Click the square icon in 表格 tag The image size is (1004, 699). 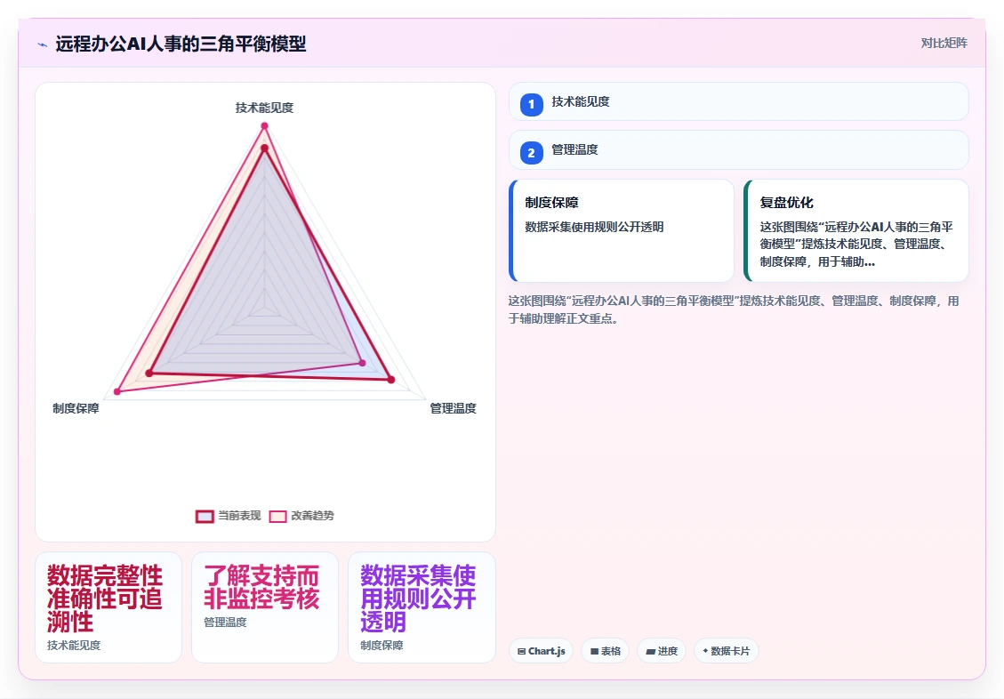coord(594,652)
